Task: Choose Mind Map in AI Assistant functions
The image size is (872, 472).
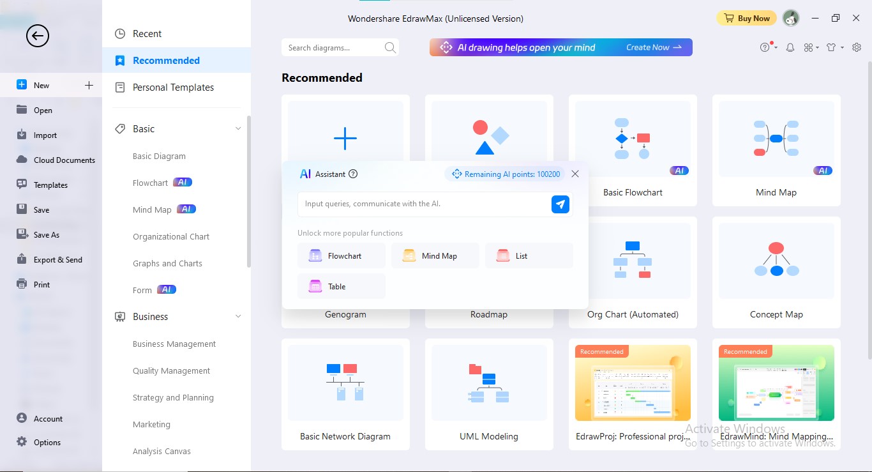Action: [x=435, y=255]
